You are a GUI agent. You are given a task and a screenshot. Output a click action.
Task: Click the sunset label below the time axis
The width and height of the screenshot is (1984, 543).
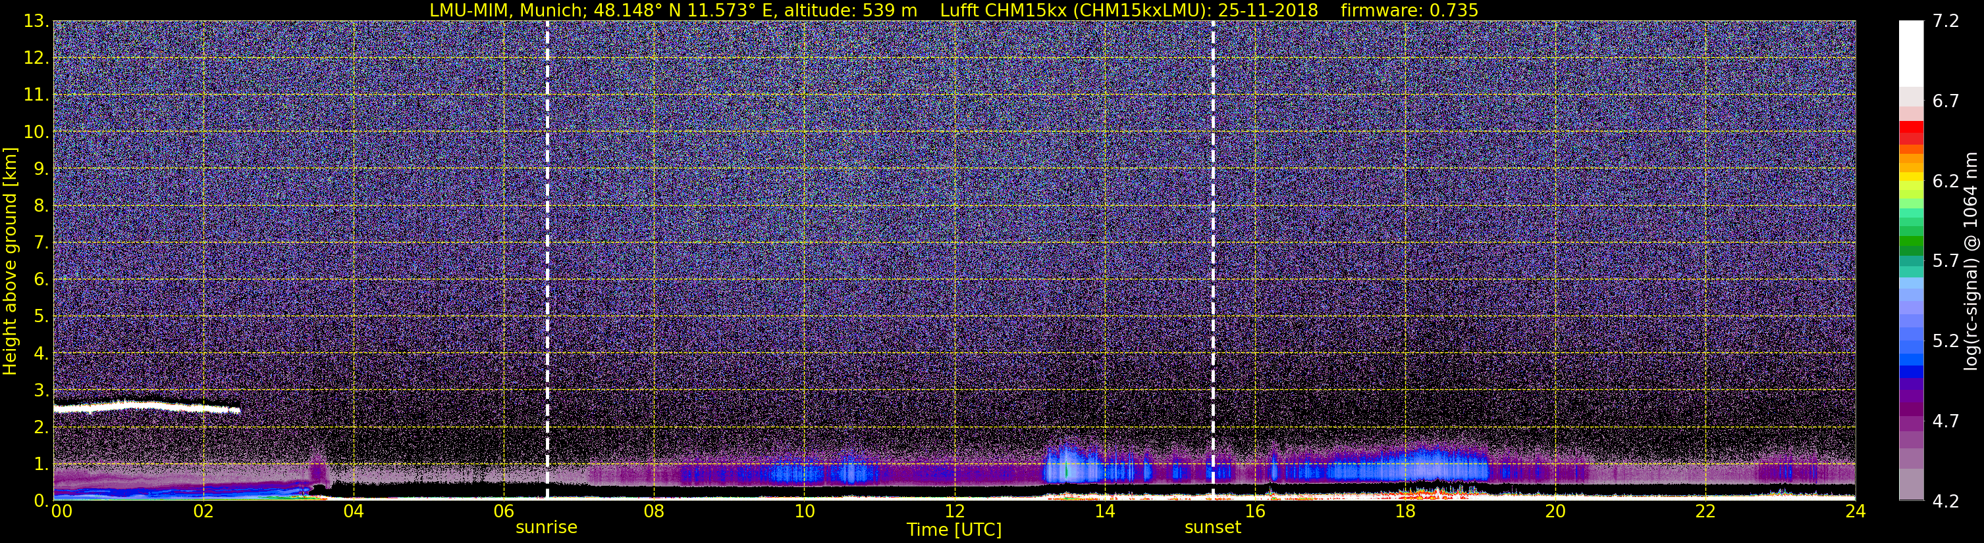pos(1212,528)
